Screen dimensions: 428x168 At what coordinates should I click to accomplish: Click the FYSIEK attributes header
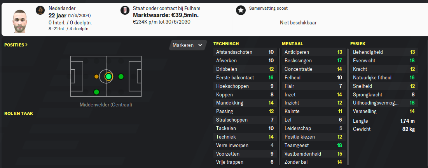point(358,43)
